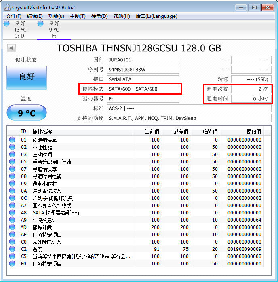Viewport: 278px width, 282px height.
Task: Open the 功能(u) menu
Action: [56, 16]
